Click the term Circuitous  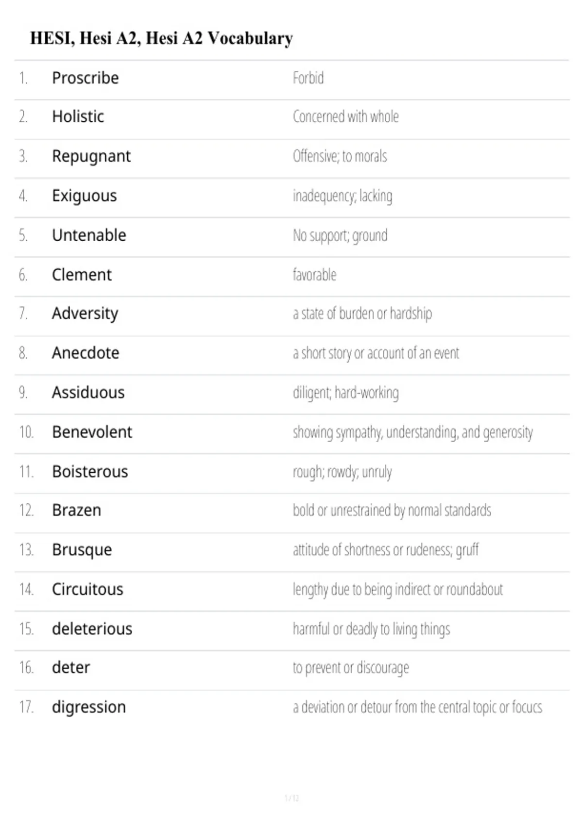click(87, 589)
